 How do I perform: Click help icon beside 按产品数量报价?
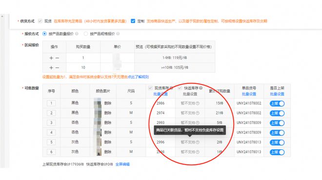(77, 34)
